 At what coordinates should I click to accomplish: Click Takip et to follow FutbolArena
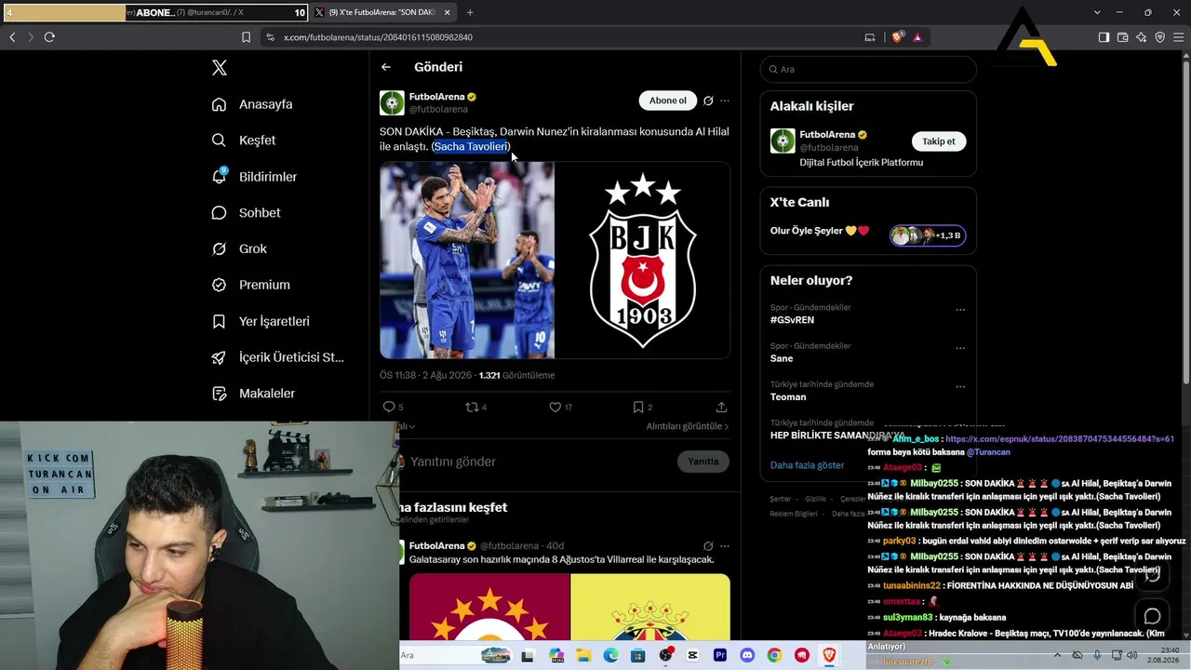click(939, 141)
